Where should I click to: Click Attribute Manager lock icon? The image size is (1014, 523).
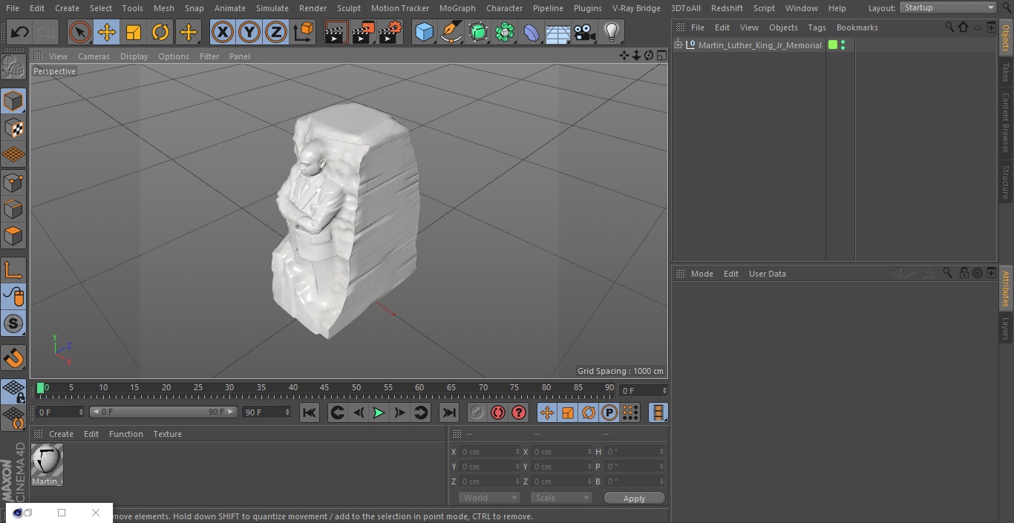point(964,273)
